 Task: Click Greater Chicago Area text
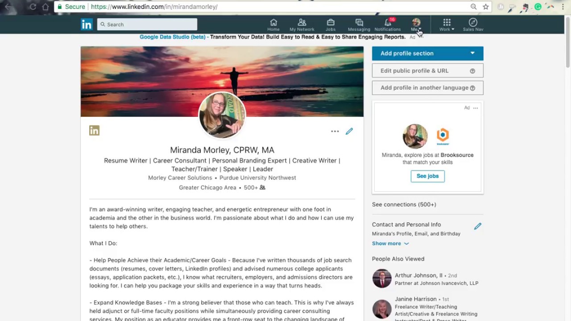207,188
